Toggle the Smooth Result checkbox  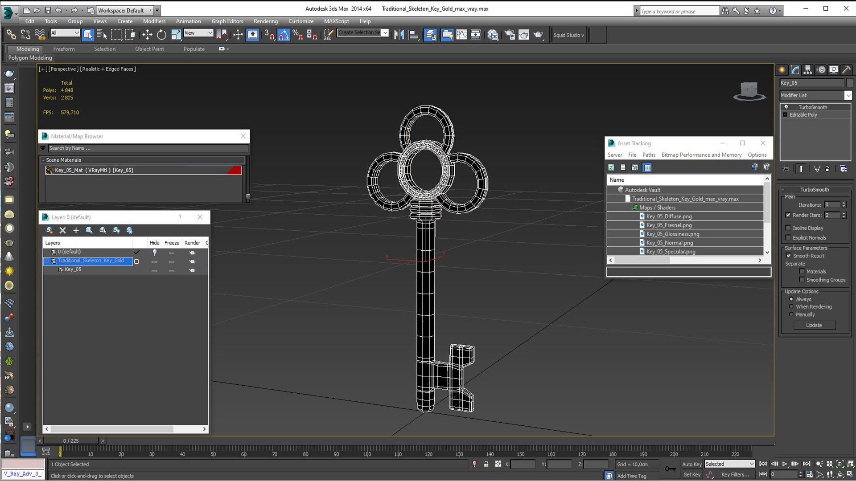(x=789, y=256)
